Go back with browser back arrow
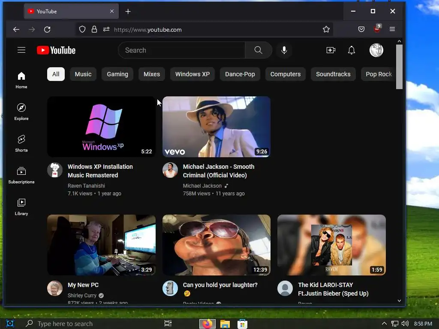The width and height of the screenshot is (439, 329). pyautogui.click(x=16, y=30)
